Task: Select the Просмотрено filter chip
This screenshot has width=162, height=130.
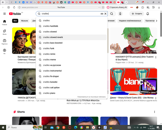Action: pyautogui.click(x=150, y=21)
